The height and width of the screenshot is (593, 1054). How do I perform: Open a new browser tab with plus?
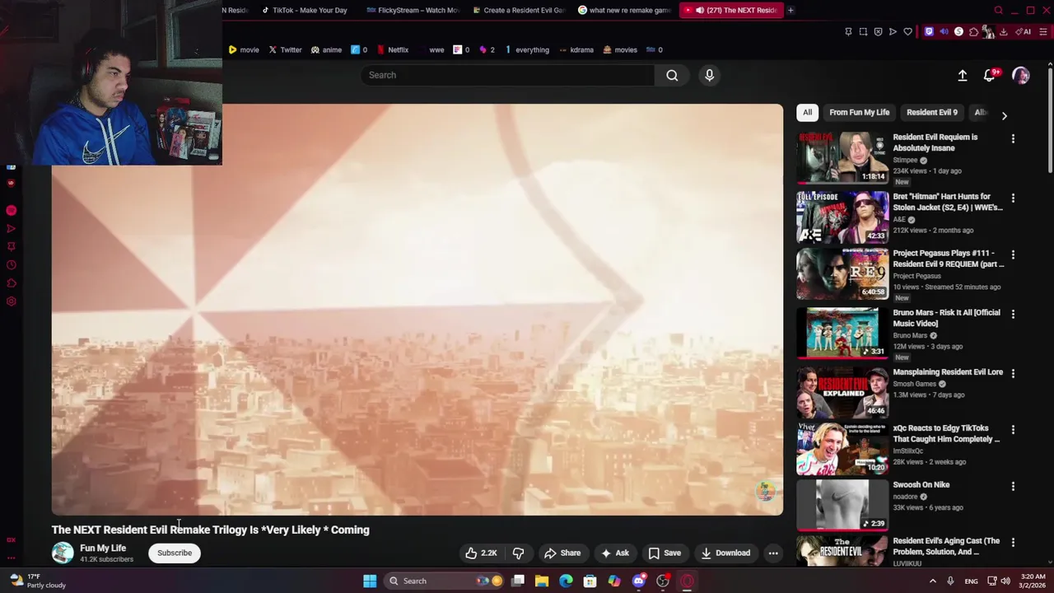coord(790,11)
